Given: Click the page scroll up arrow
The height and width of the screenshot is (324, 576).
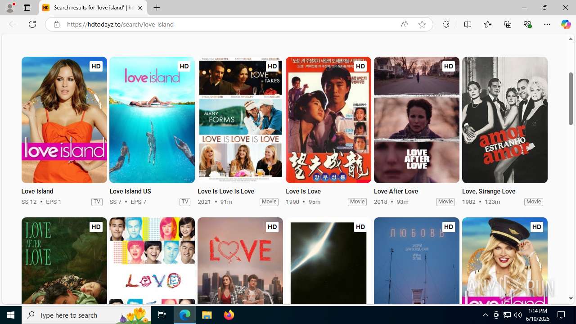Looking at the screenshot, I should [571, 39].
